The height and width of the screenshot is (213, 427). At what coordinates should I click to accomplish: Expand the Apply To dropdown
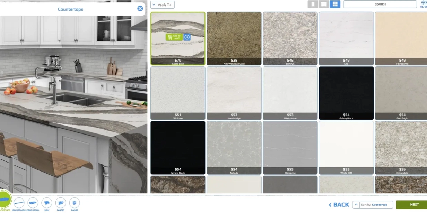coord(163,4)
